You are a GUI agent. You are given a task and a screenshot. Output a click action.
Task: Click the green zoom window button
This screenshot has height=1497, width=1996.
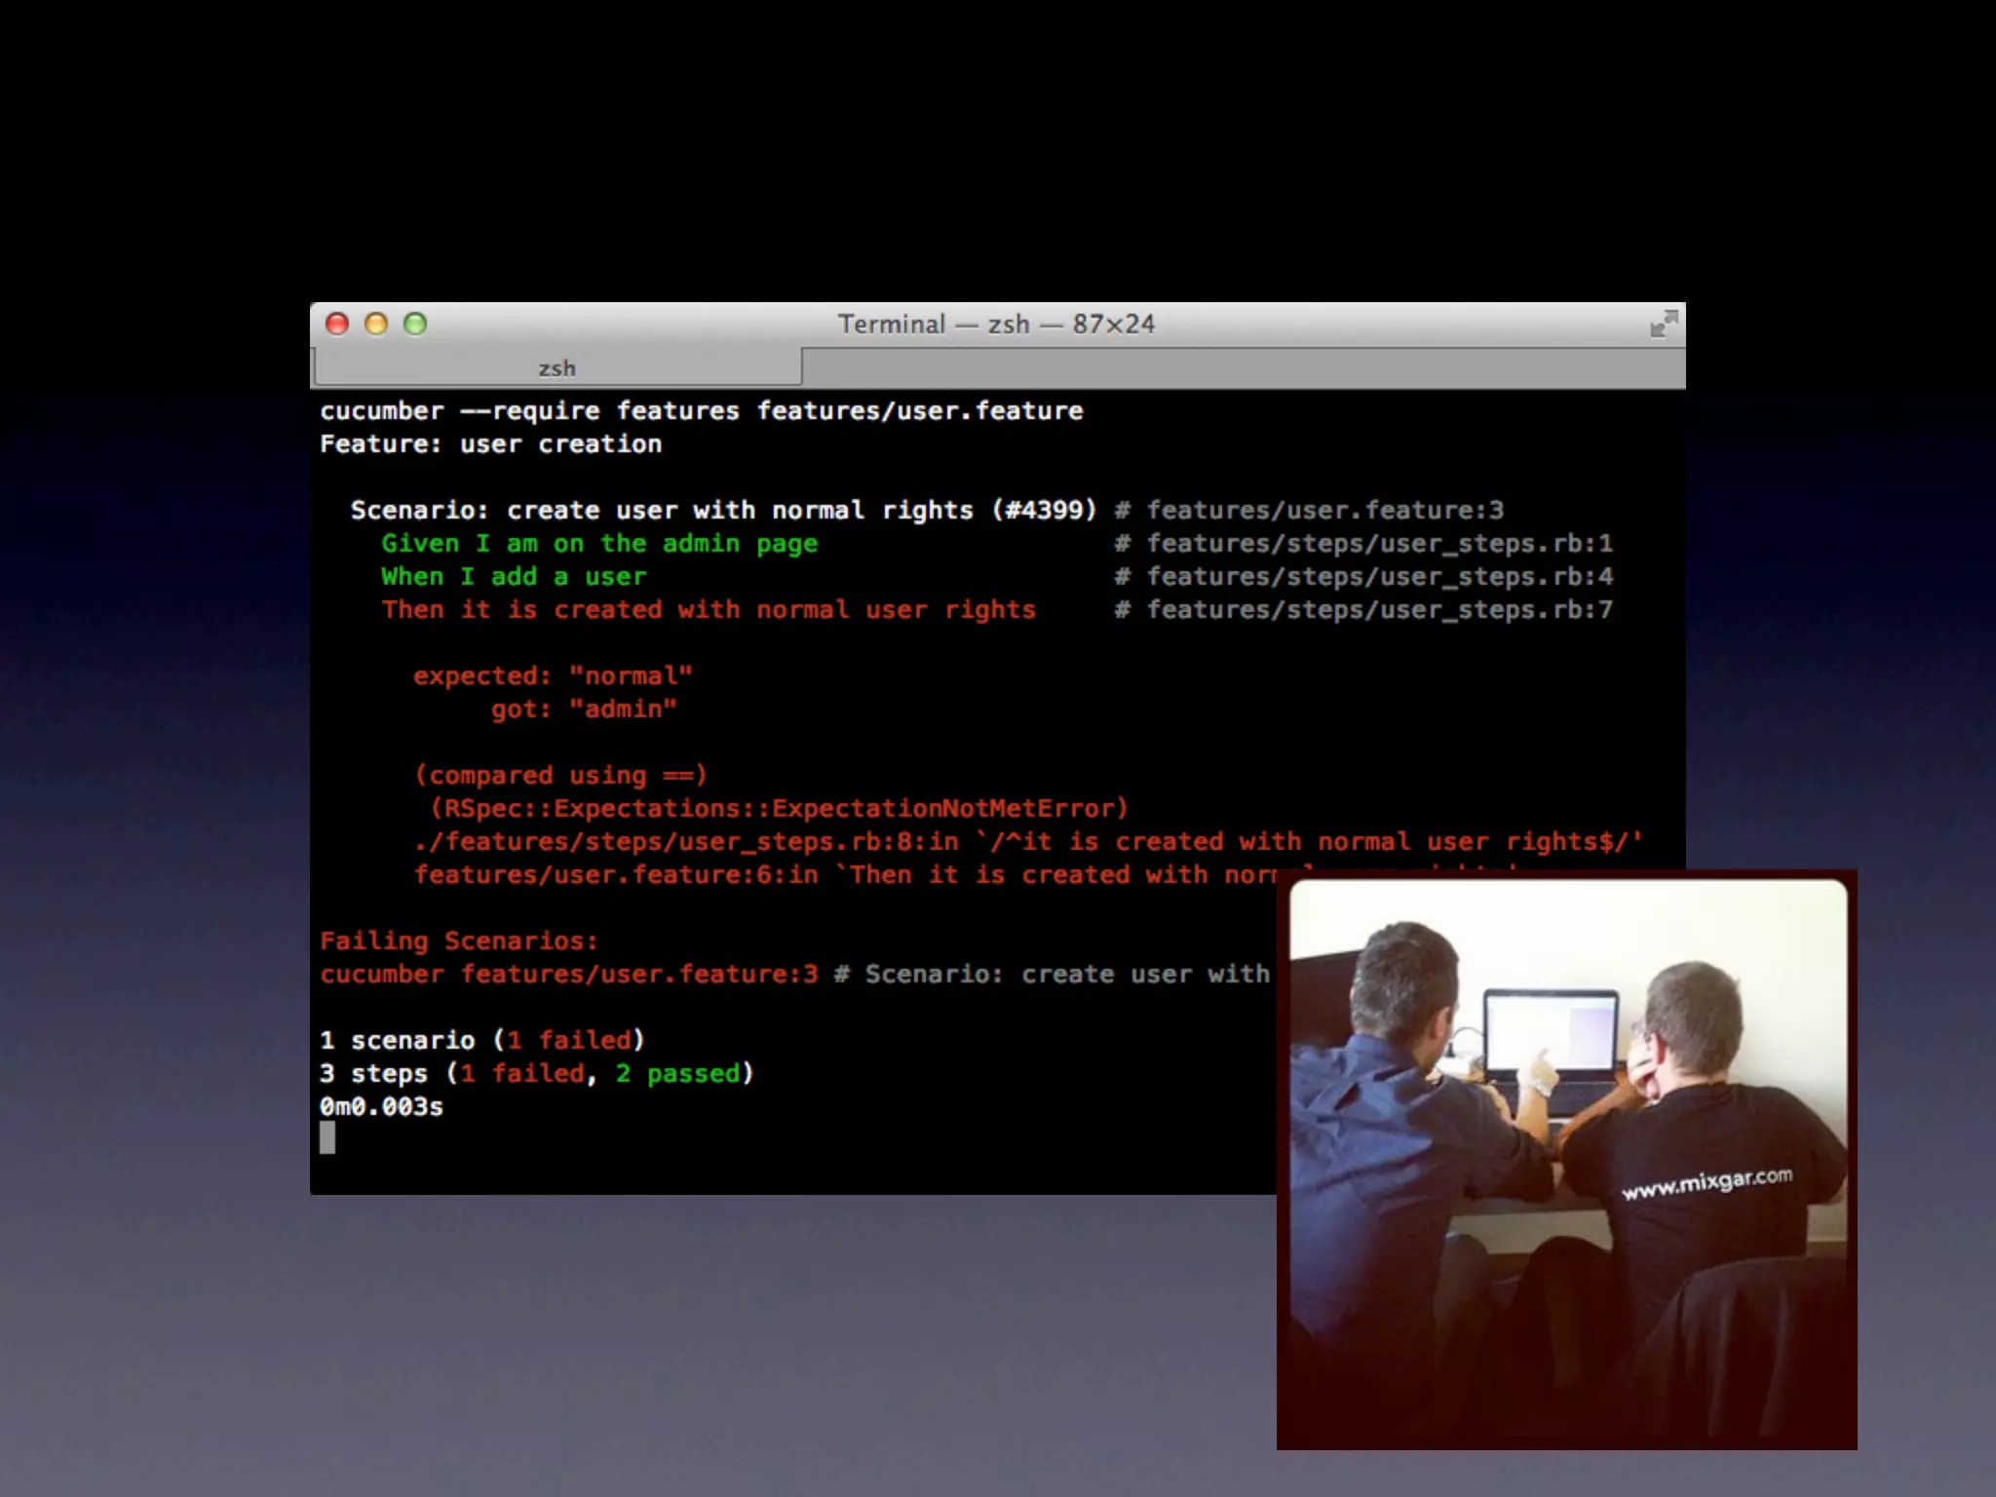tap(415, 324)
